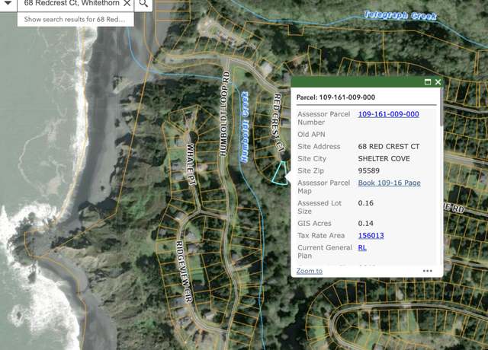This screenshot has height=350, width=488.
Task: Zoom to the selected parcel
Action: 309,271
